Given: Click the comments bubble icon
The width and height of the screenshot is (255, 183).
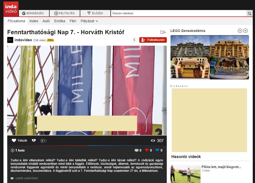Looking at the screenshot, I should [x=137, y=151].
